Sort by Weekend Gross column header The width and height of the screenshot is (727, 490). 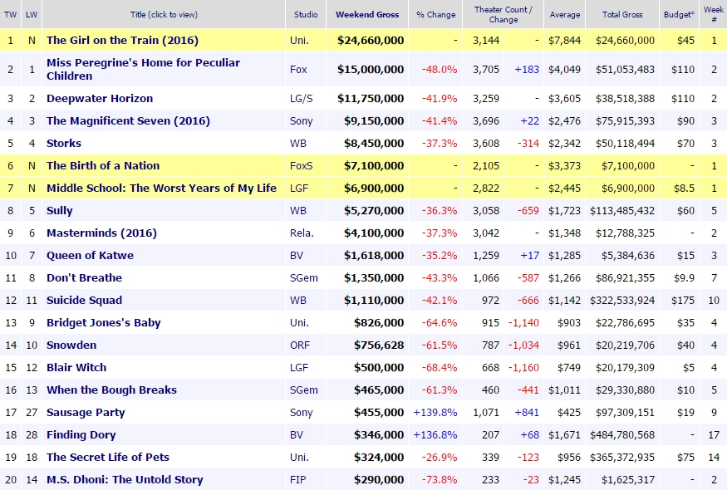click(367, 14)
